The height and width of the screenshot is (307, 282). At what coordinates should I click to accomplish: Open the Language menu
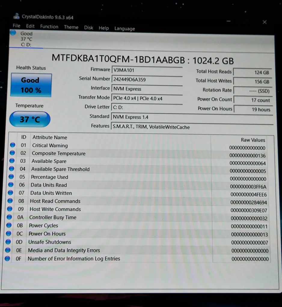(124, 29)
